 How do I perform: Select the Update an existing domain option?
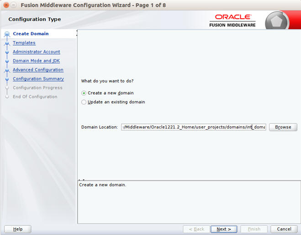point(113,102)
